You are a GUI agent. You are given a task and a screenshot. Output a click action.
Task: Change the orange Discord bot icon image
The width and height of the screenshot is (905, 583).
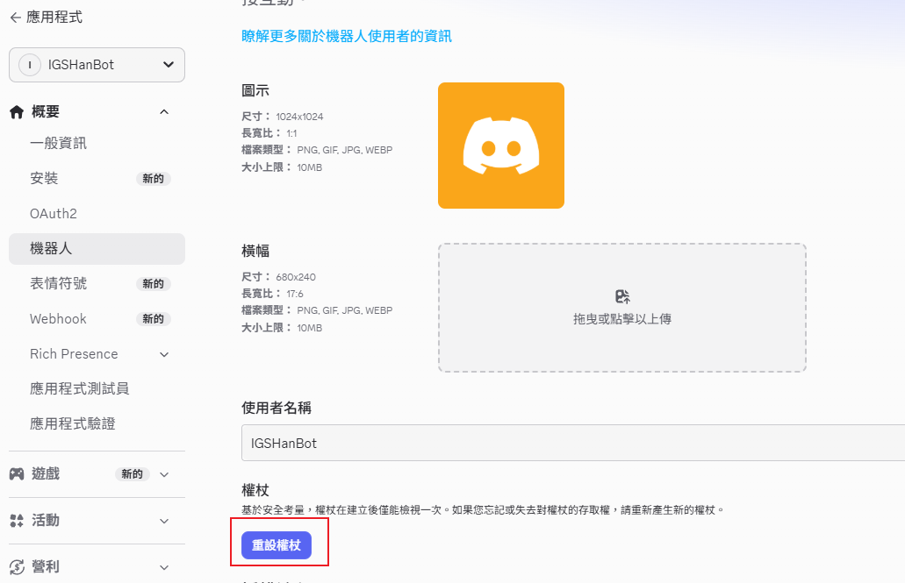(501, 146)
